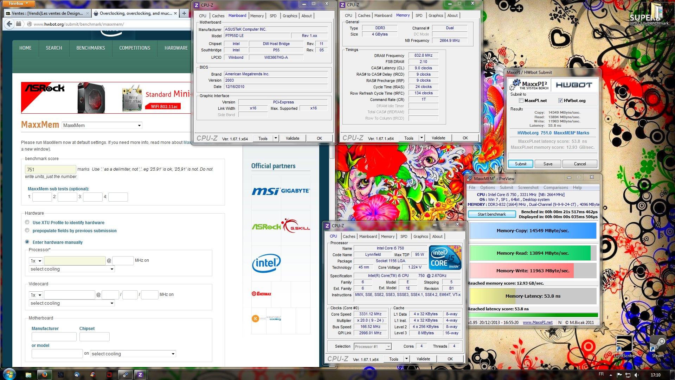Open the videocard count '1x' dropdown
The width and height of the screenshot is (675, 380).
(36, 295)
